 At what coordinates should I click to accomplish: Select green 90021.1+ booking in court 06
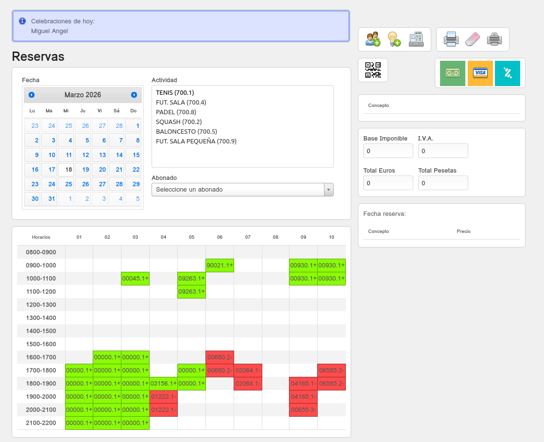pyautogui.click(x=220, y=265)
